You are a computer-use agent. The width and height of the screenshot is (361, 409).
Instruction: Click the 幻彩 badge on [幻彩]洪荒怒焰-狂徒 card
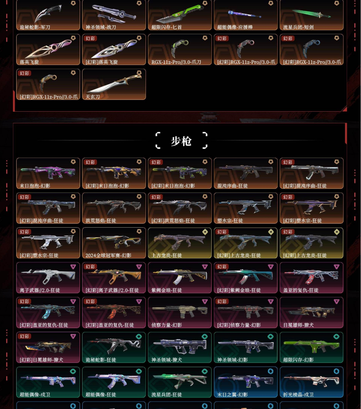coord(156,197)
